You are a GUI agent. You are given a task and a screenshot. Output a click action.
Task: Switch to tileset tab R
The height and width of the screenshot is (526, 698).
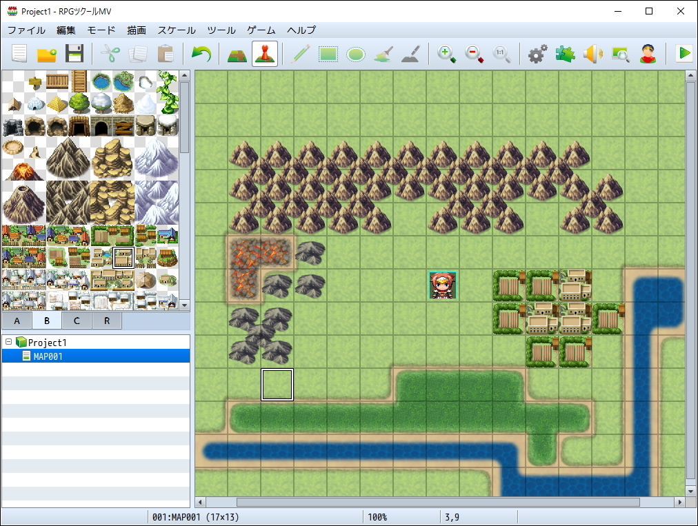click(107, 321)
